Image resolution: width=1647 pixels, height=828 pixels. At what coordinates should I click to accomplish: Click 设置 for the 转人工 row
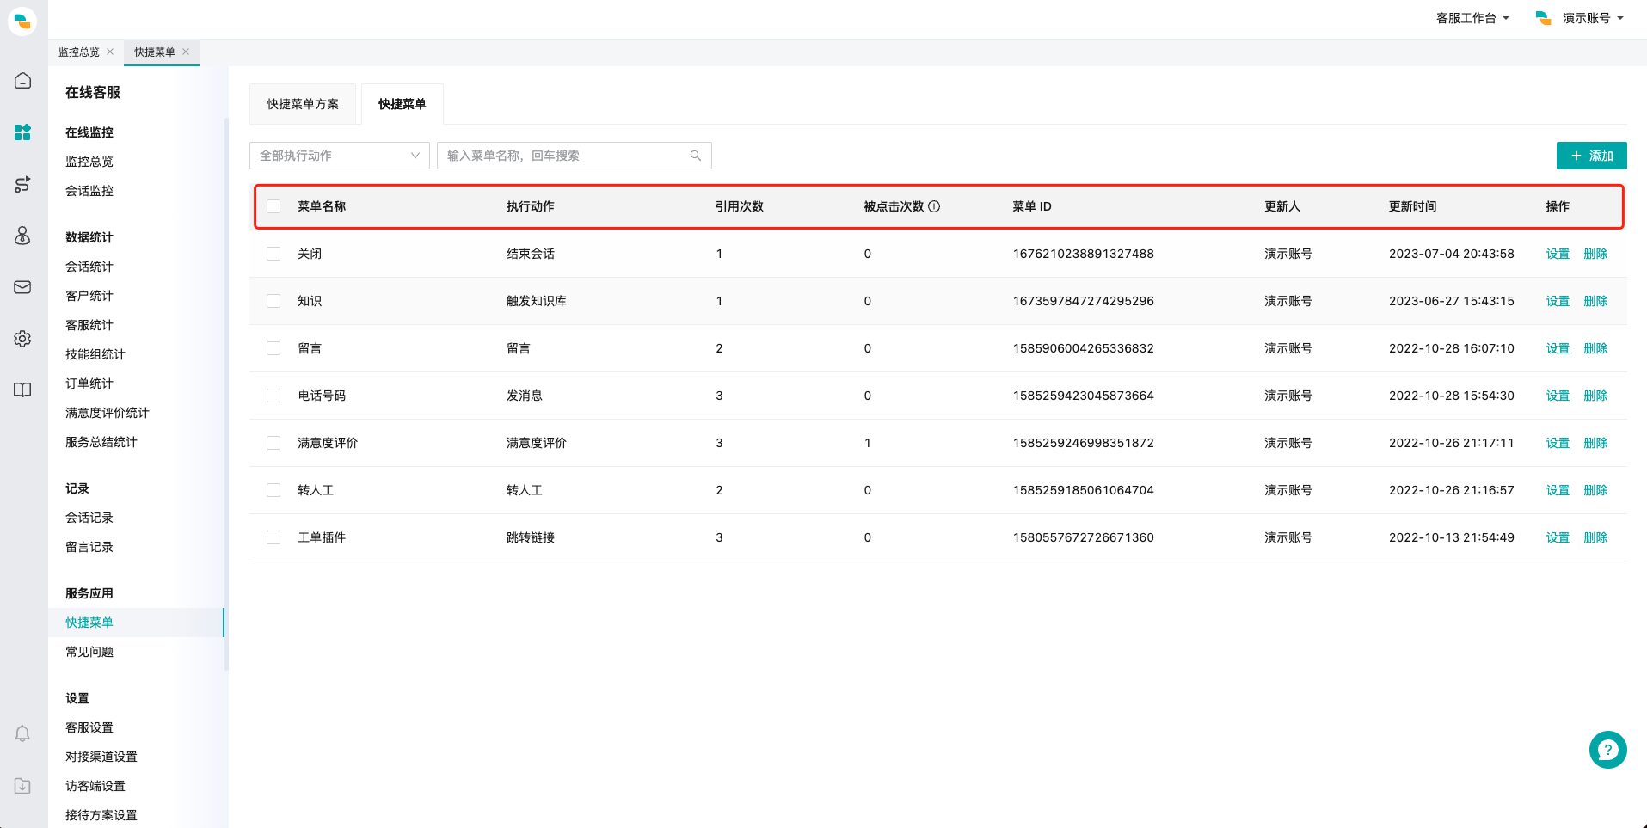[1558, 490]
